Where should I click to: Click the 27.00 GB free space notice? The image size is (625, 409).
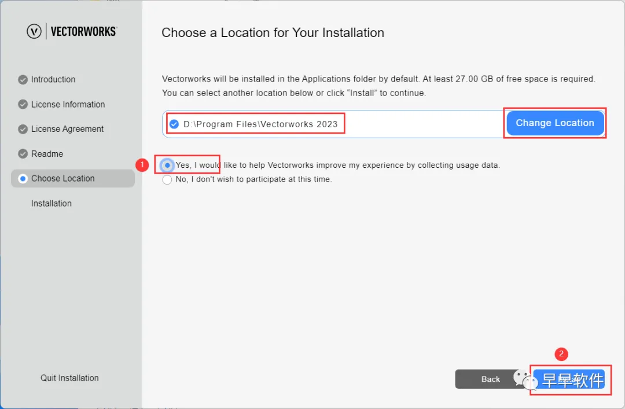(509, 79)
